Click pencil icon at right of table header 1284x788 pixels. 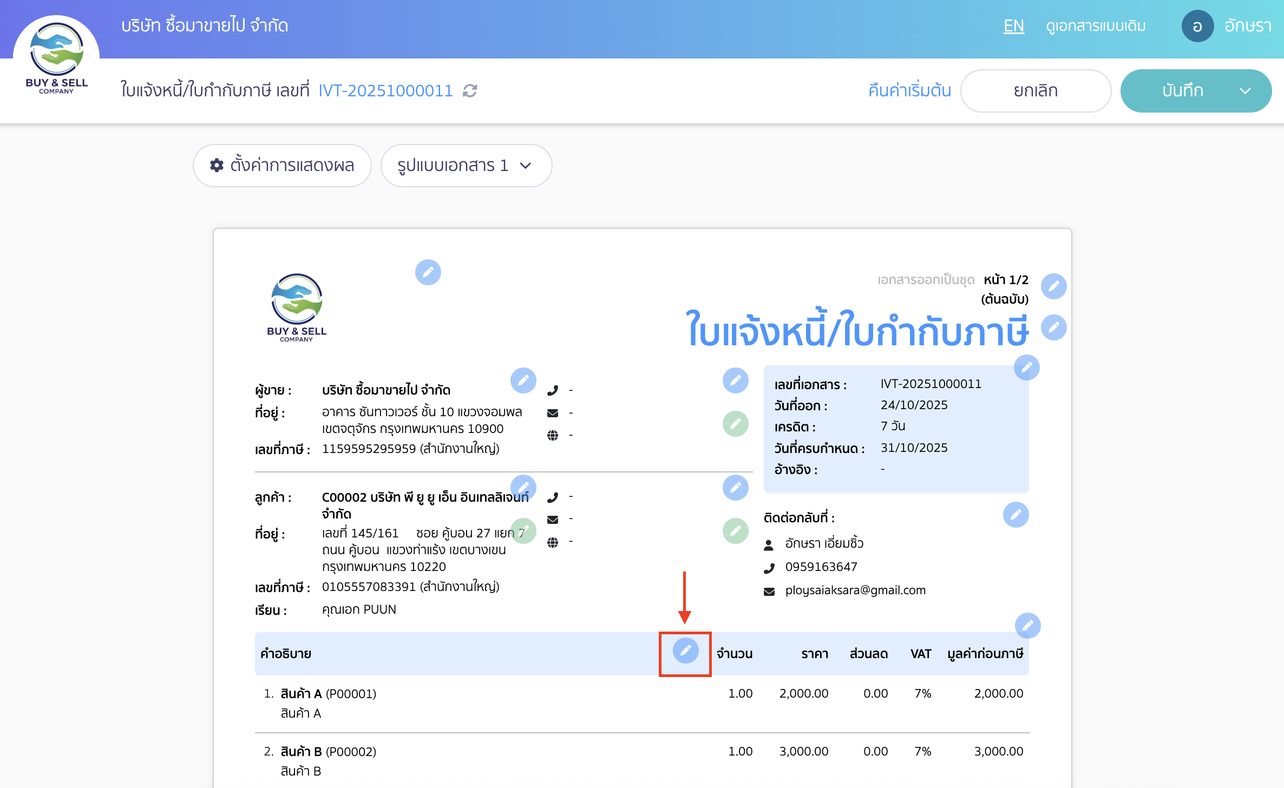[x=1027, y=626]
